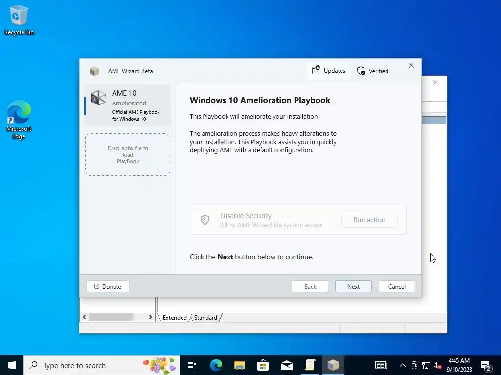501x375 pixels.
Task: Click the AME Wizard Beta title text
Action: (130, 71)
